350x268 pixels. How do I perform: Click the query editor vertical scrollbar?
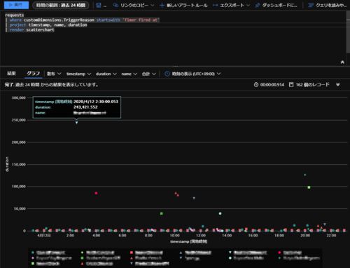point(348,32)
